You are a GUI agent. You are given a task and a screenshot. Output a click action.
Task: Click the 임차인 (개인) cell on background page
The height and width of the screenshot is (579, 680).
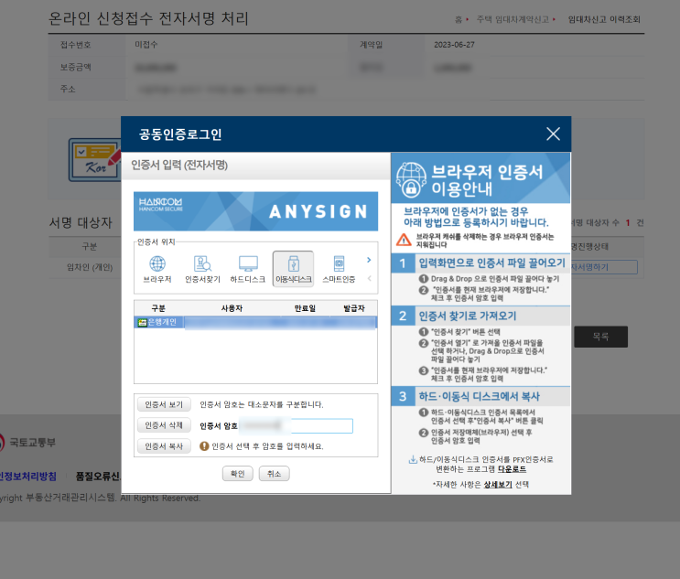click(x=90, y=267)
